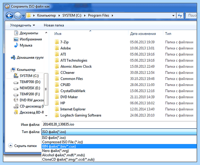Click the Имя файла input field

(119, 124)
